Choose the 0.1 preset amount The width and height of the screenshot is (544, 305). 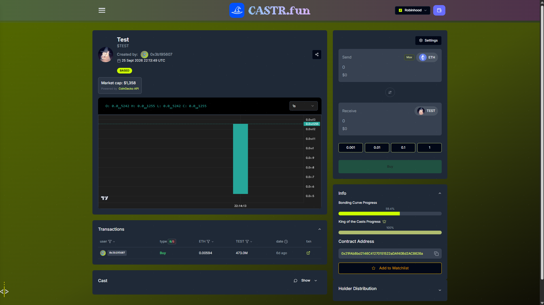tap(403, 148)
